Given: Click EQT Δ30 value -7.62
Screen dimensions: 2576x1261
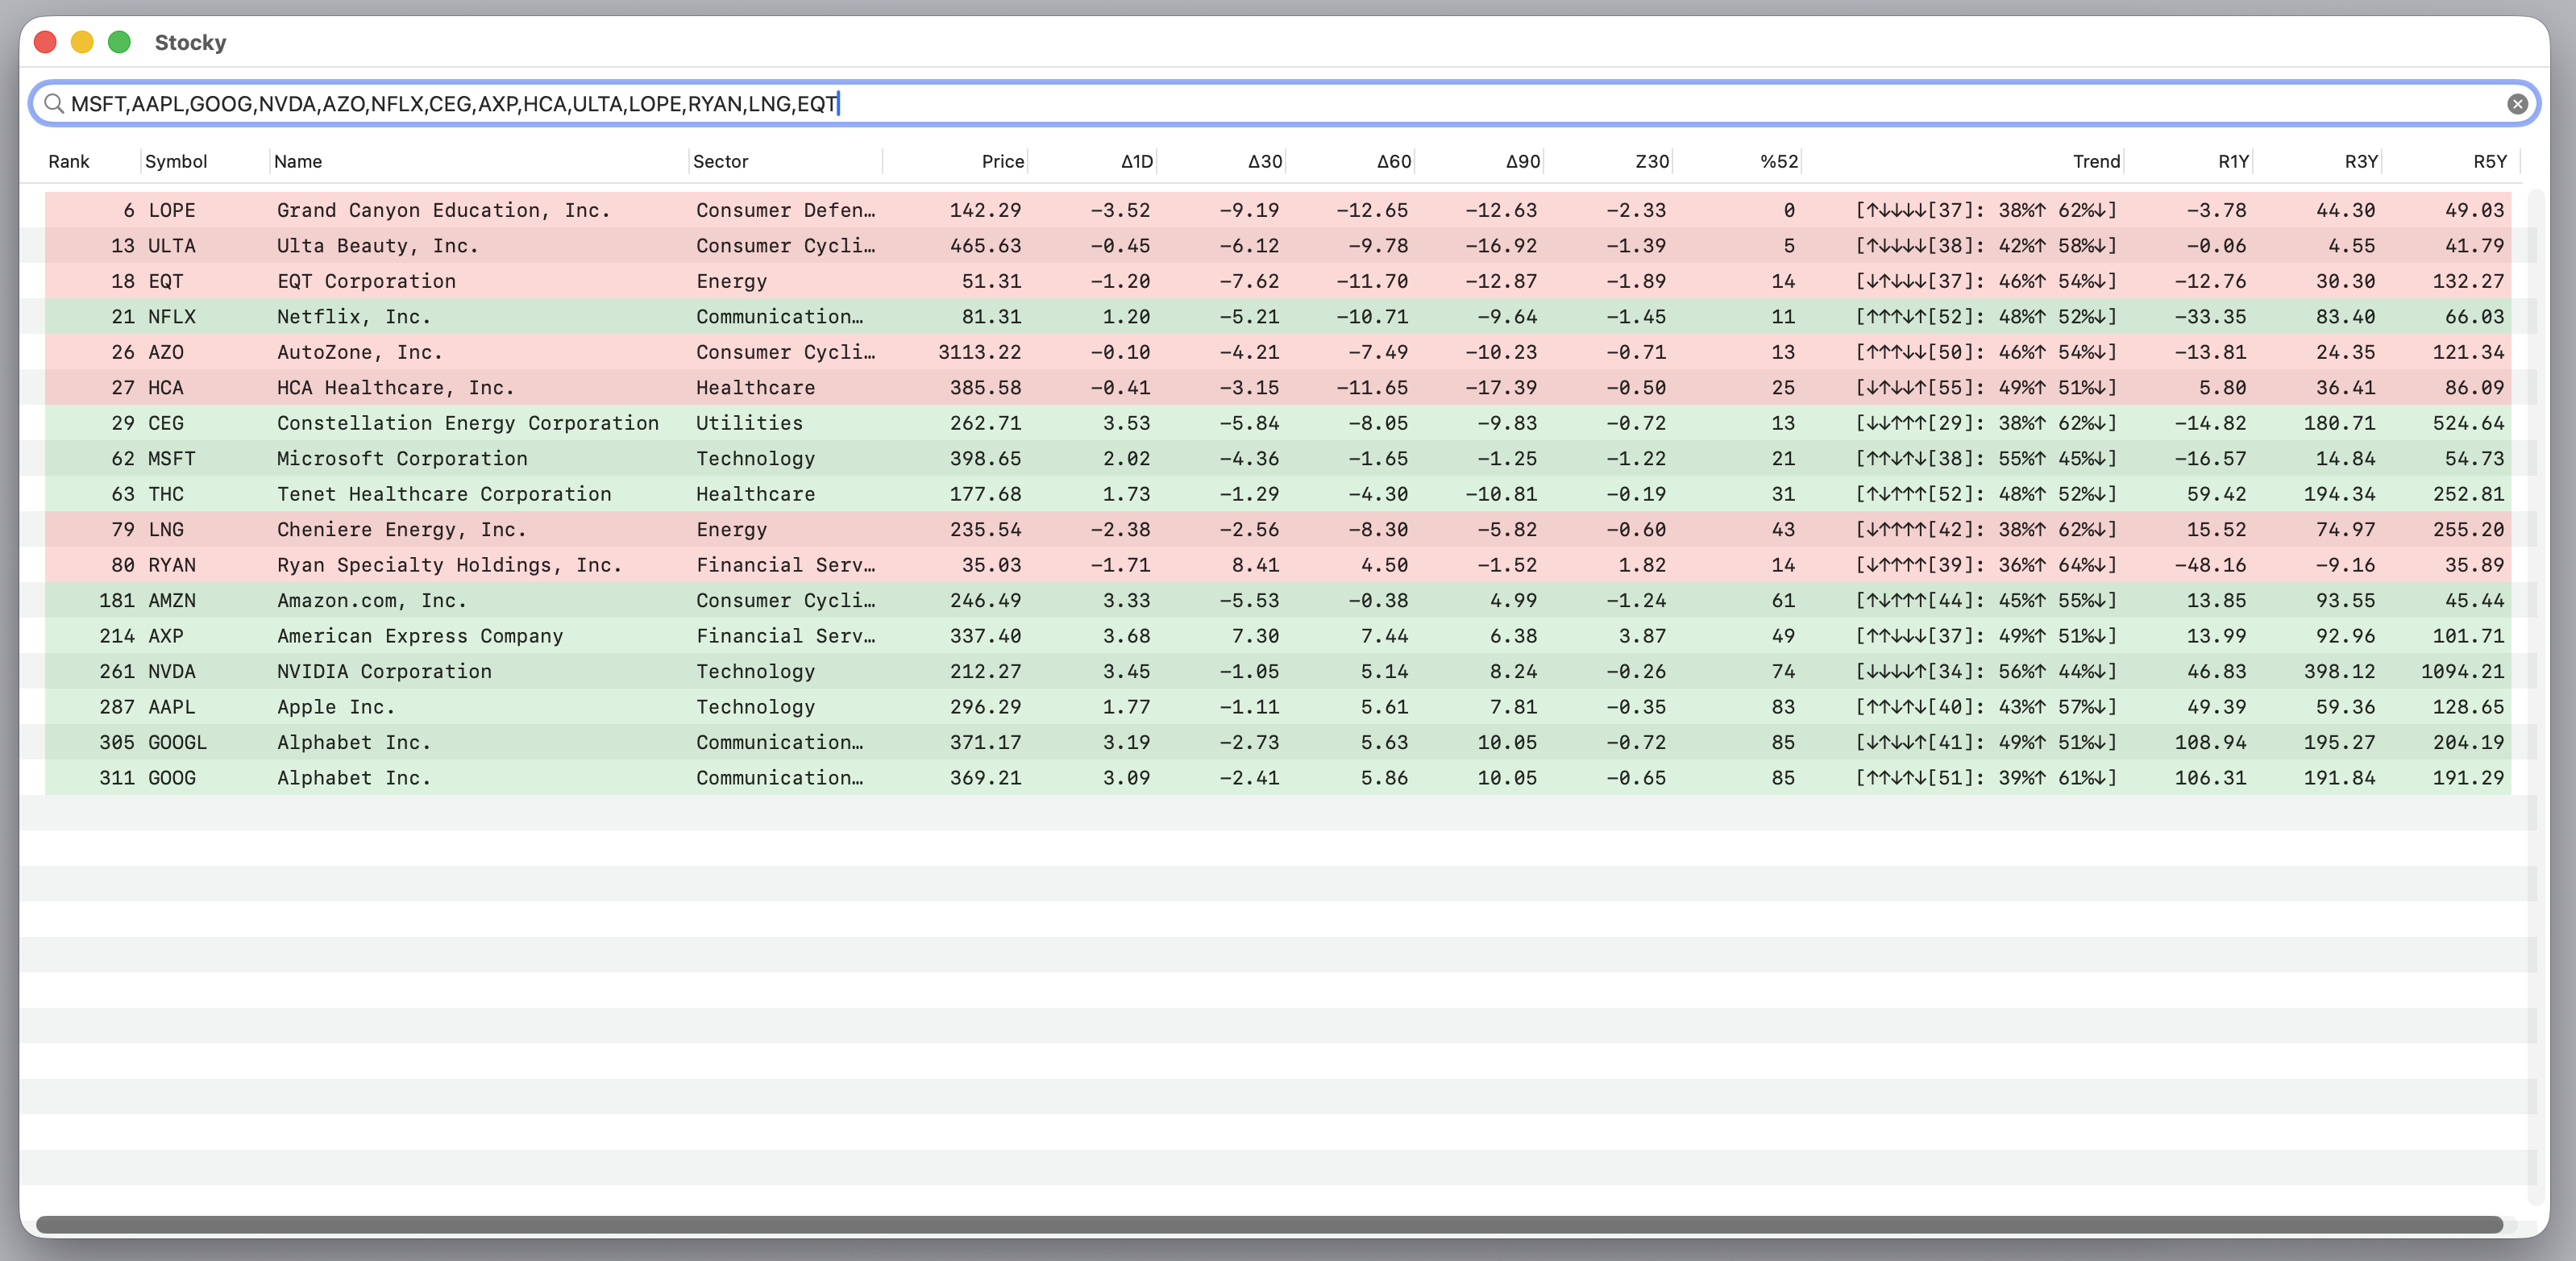Looking at the screenshot, I should [x=1249, y=281].
